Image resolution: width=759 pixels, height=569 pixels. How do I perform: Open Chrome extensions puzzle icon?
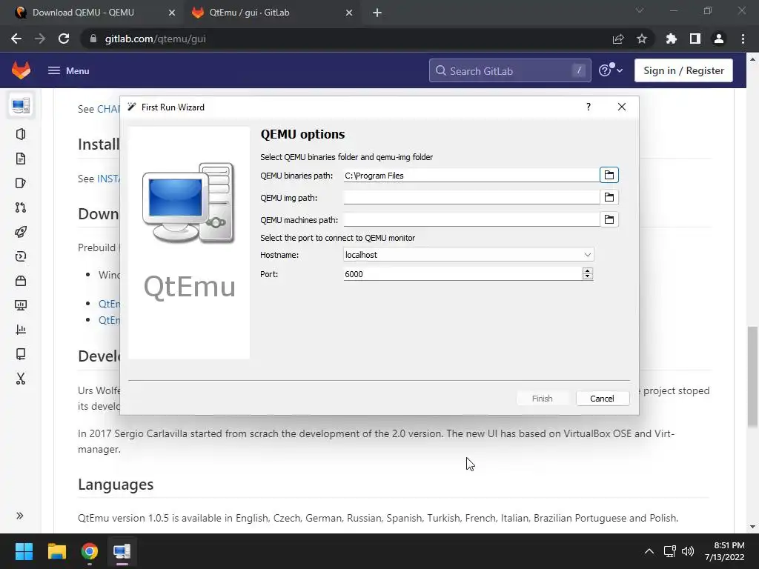click(x=672, y=39)
